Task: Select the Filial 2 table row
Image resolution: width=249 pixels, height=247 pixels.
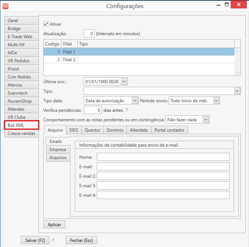Action: click(x=139, y=59)
